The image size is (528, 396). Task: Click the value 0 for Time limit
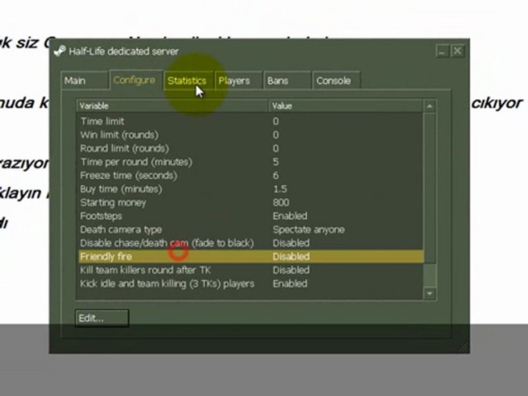276,121
